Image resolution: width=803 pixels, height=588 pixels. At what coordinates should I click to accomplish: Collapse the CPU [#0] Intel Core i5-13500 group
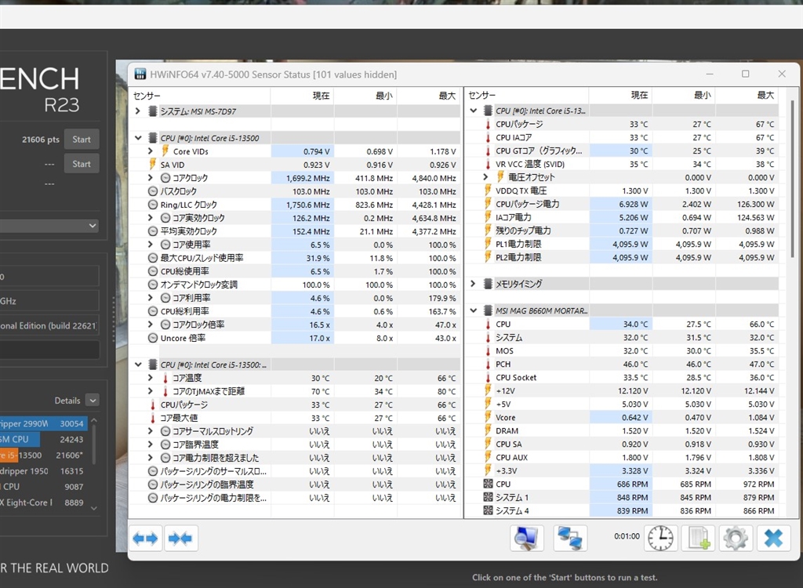click(x=138, y=138)
